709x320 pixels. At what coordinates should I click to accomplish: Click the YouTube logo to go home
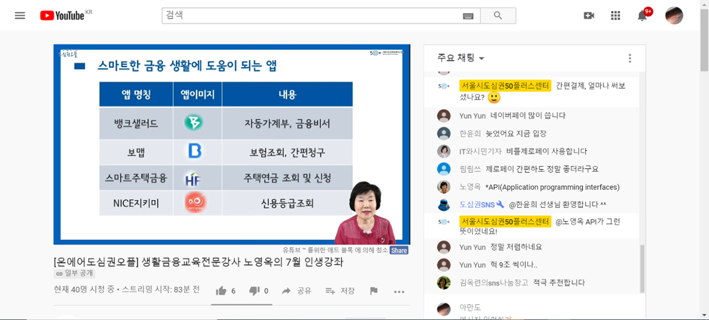63,16
